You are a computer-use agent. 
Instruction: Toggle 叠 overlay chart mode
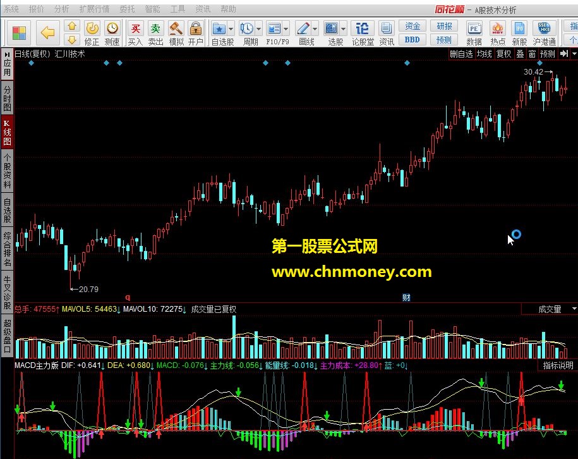click(x=520, y=54)
